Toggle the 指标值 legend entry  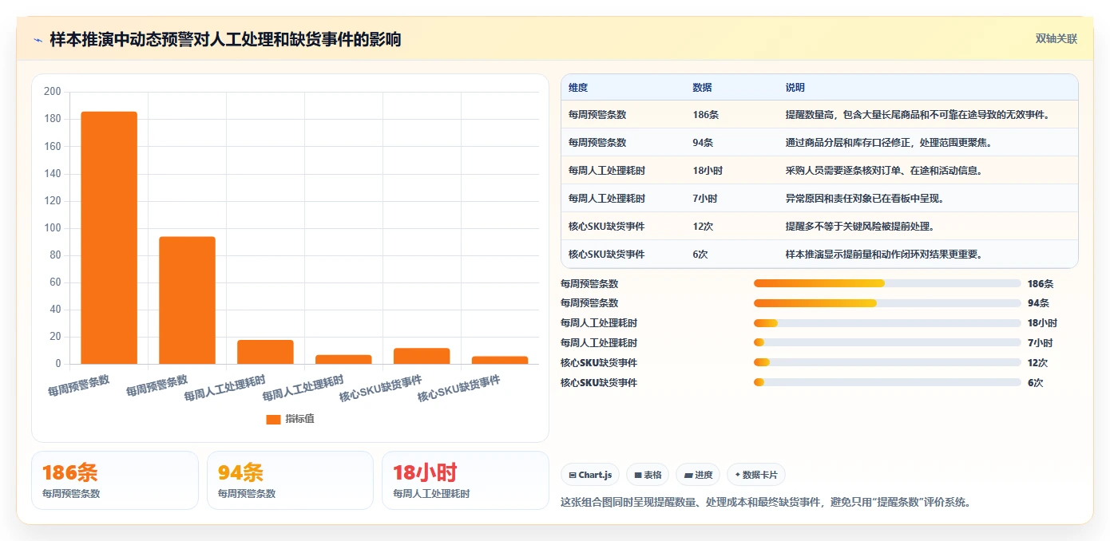tap(291, 419)
